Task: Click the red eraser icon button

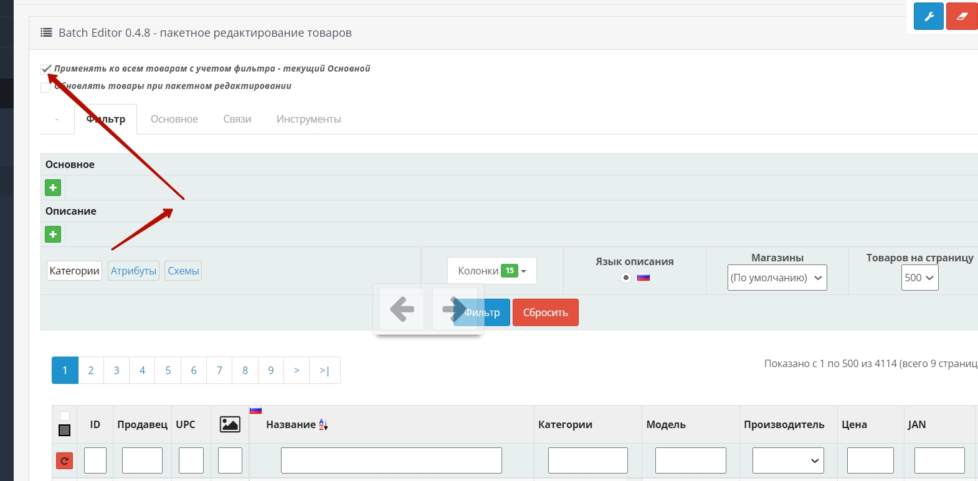Action: click(962, 16)
